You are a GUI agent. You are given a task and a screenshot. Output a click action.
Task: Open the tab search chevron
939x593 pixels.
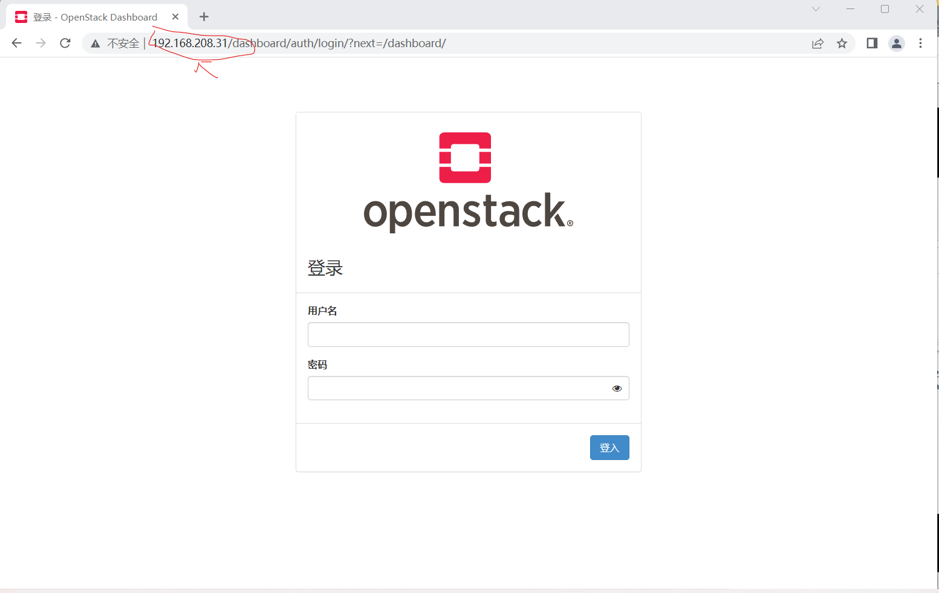pyautogui.click(x=816, y=9)
